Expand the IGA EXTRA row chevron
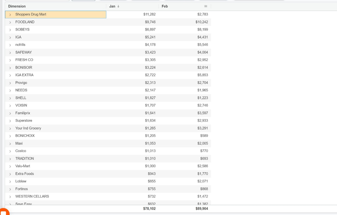This screenshot has height=215, width=337. pos(10,75)
